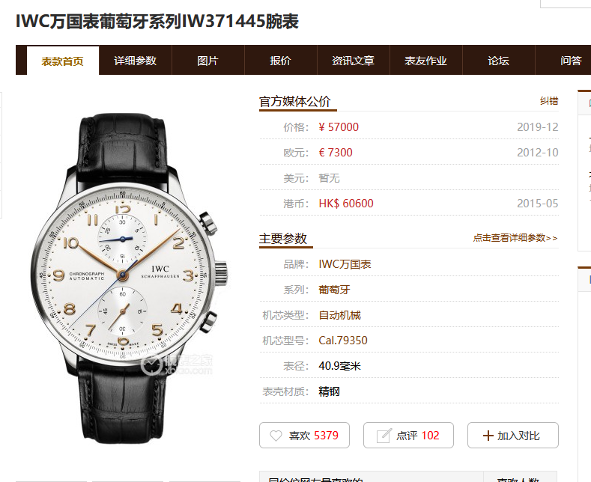The image size is (591, 482).
Task: Go to the 报价 tab
Action: point(281,61)
